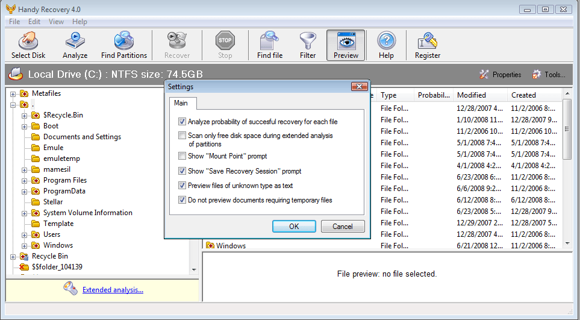Disable Show "Save Recovery Session" prompt
580x320 pixels.
pyautogui.click(x=182, y=171)
